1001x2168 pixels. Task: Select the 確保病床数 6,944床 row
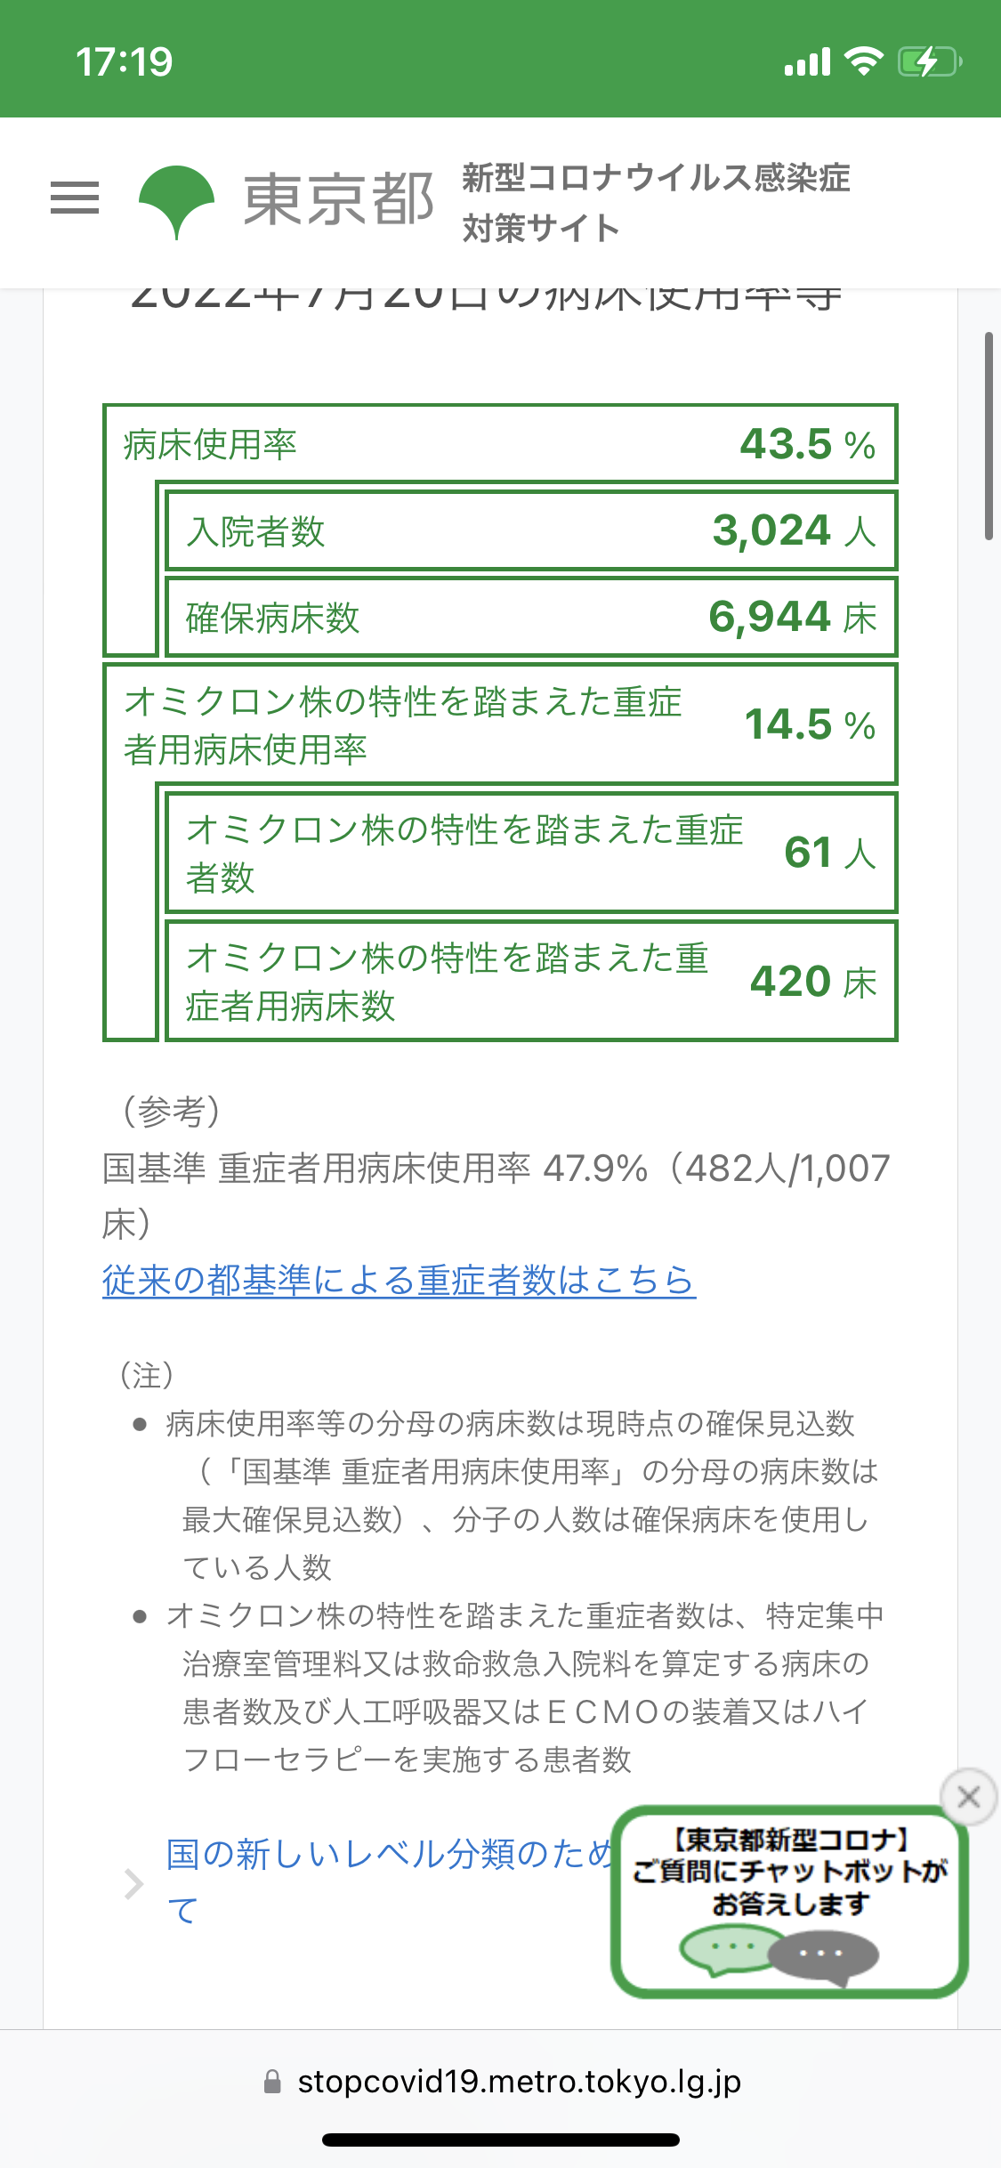pyautogui.click(x=531, y=618)
